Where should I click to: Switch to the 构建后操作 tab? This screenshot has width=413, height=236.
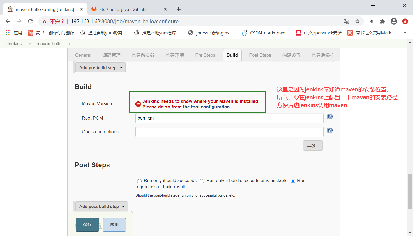tap(323, 55)
